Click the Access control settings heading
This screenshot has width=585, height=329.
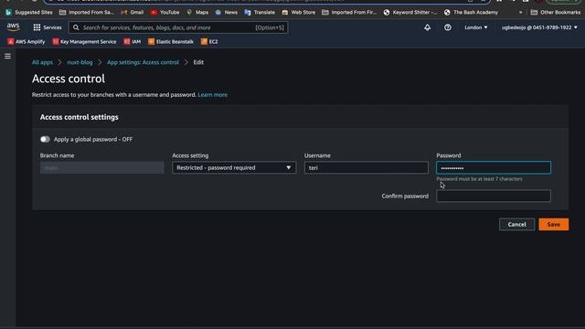tap(80, 117)
